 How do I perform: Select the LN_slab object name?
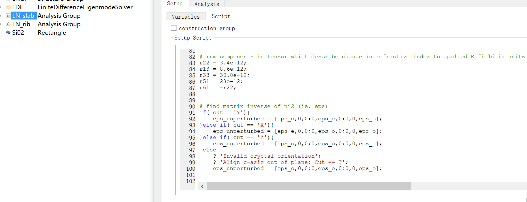[23, 16]
